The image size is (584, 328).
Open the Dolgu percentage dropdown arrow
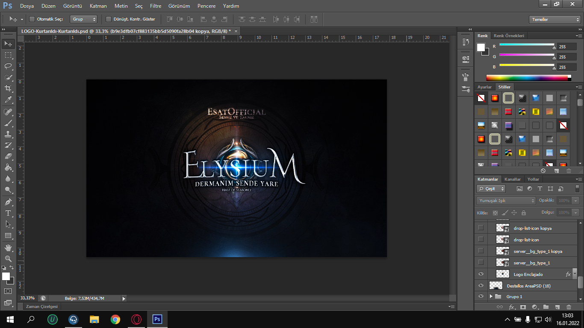(x=576, y=212)
